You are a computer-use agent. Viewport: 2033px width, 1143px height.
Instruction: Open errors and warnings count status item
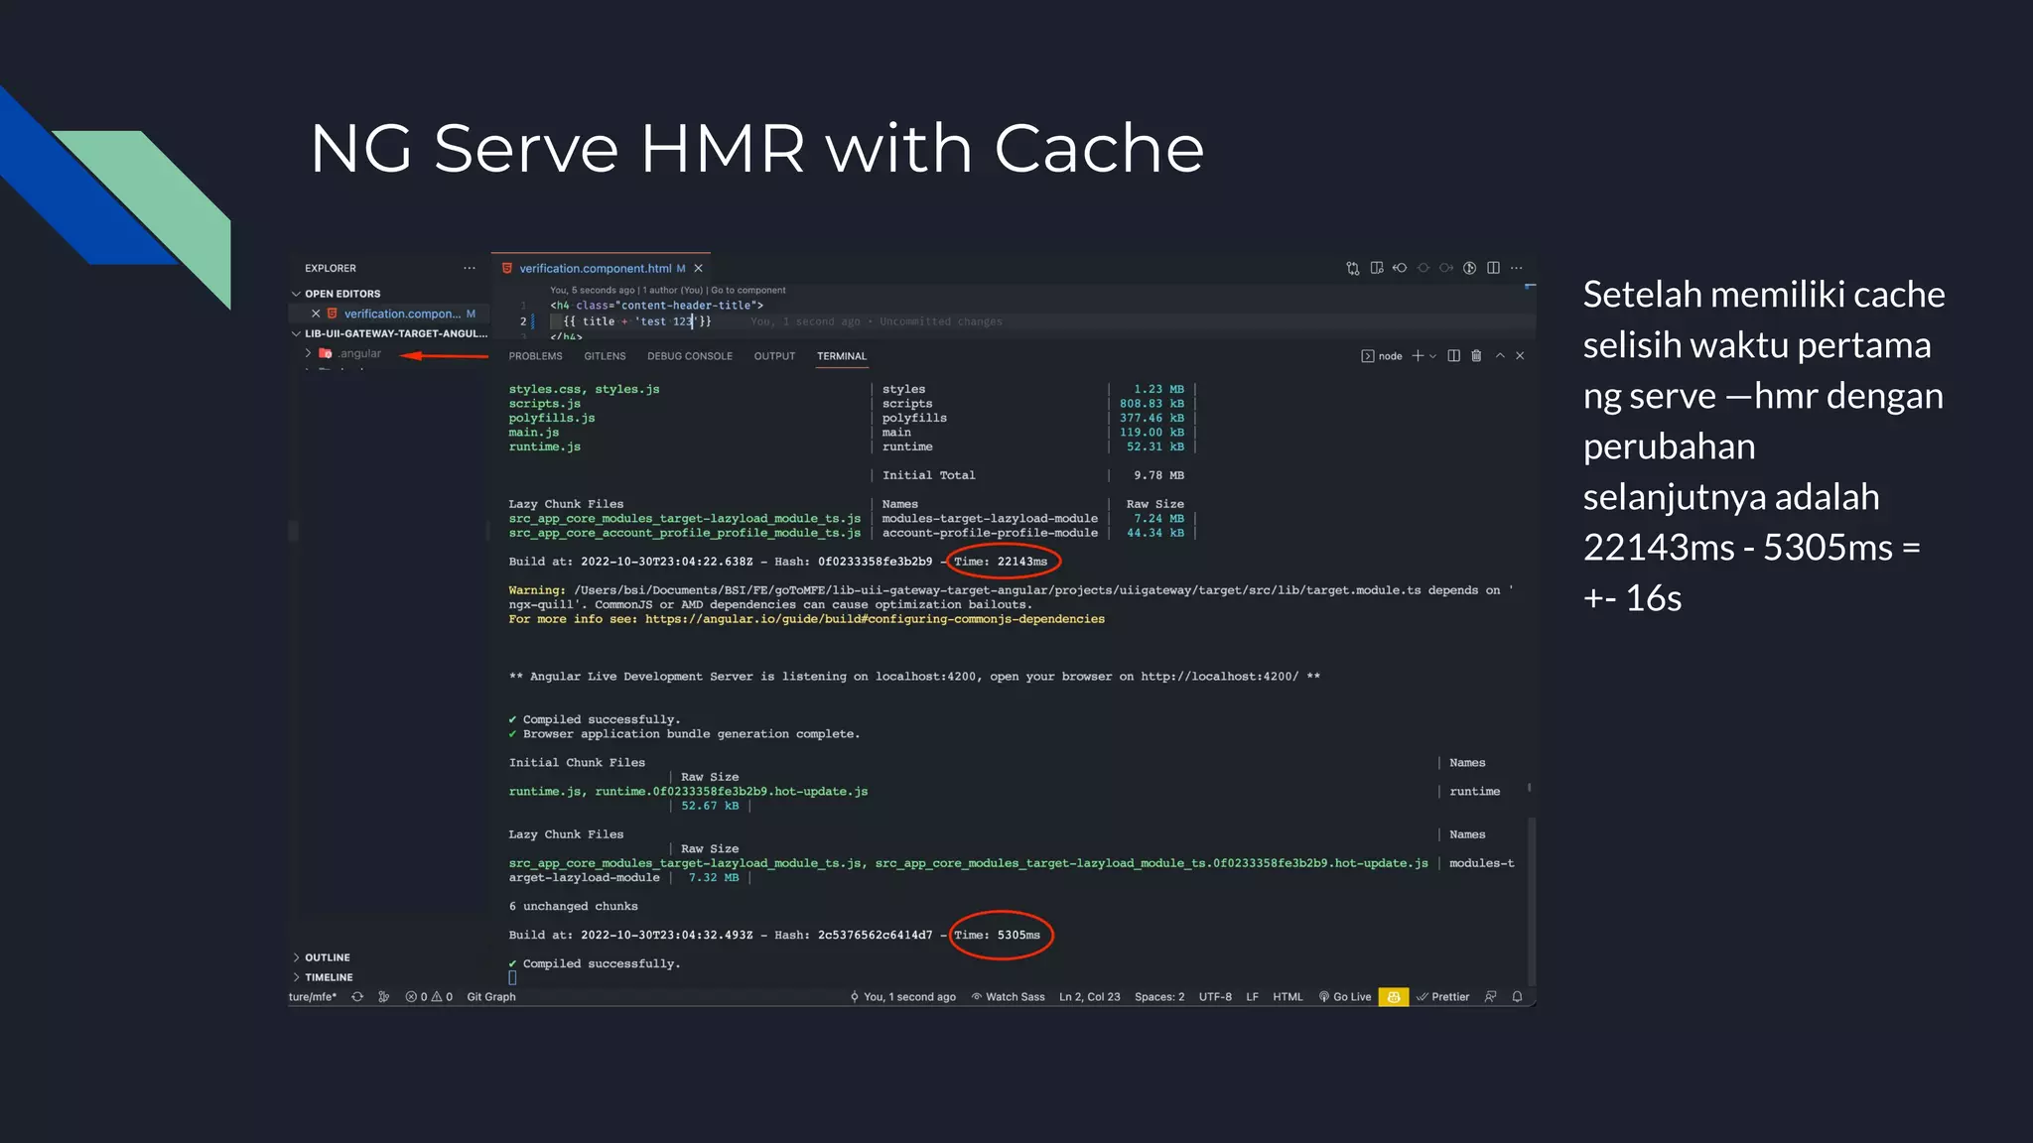[x=429, y=997]
